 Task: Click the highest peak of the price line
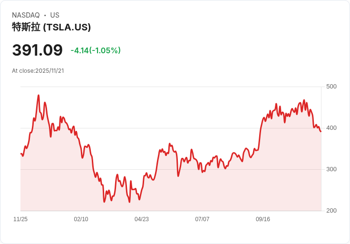(39, 96)
